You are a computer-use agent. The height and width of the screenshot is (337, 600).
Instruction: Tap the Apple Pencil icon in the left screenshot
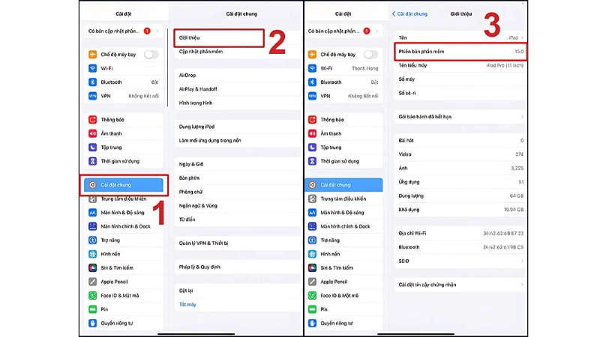pyautogui.click(x=92, y=282)
